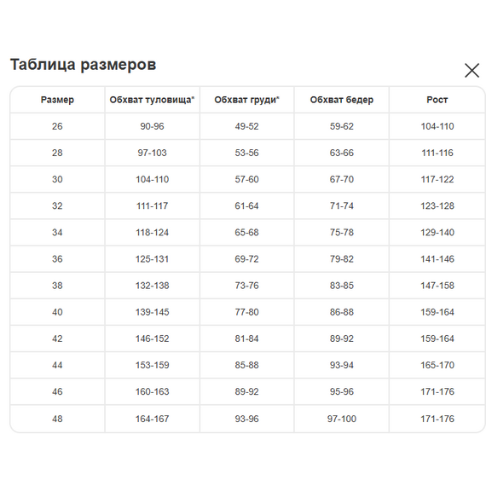Click the 61-64 chest girth cell
The width and height of the screenshot is (486, 486).
click(x=246, y=205)
